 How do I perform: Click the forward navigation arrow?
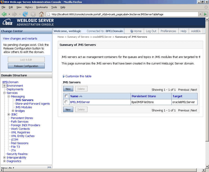click(x=14, y=14)
